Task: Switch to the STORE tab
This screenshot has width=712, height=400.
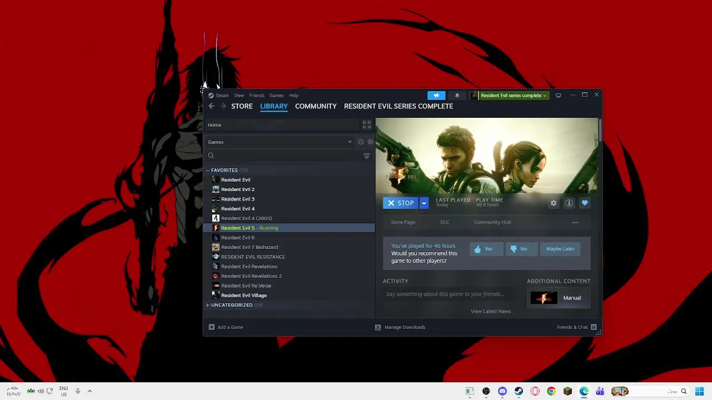Action: click(x=242, y=106)
